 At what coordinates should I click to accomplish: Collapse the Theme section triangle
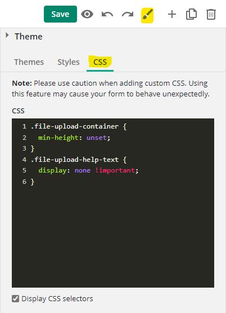click(x=7, y=36)
